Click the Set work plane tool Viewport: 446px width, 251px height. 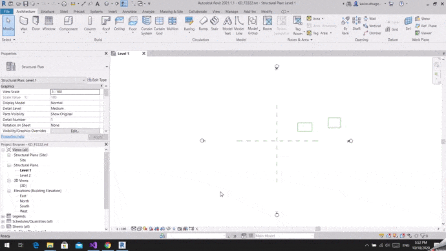tap(408, 24)
